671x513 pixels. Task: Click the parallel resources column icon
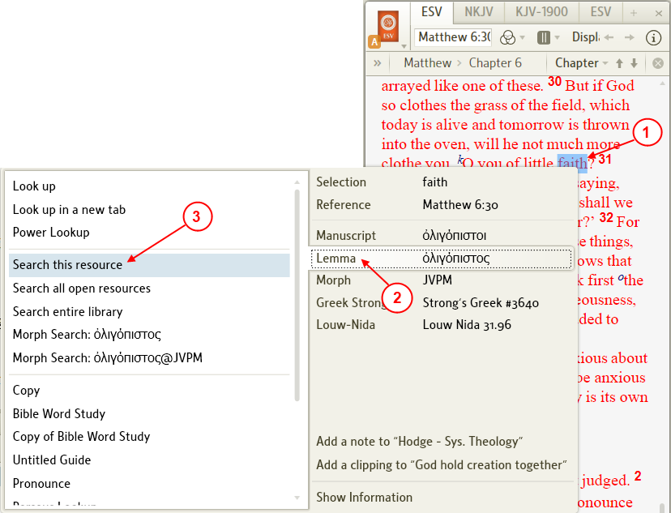tap(544, 37)
